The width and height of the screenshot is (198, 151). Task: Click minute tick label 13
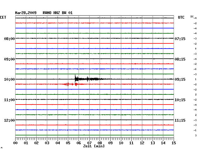153,143
